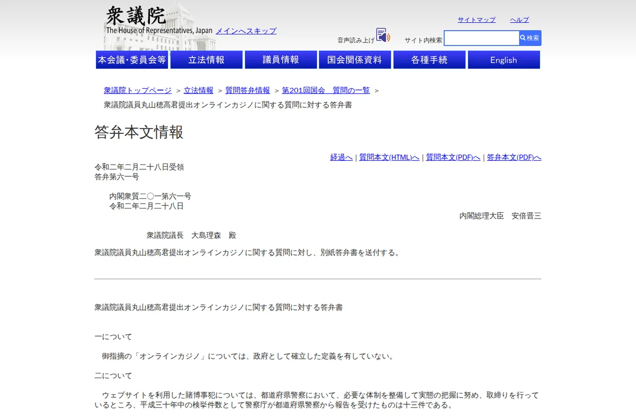Open the 議員情報 menu
The width and height of the screenshot is (636, 418).
click(x=281, y=60)
